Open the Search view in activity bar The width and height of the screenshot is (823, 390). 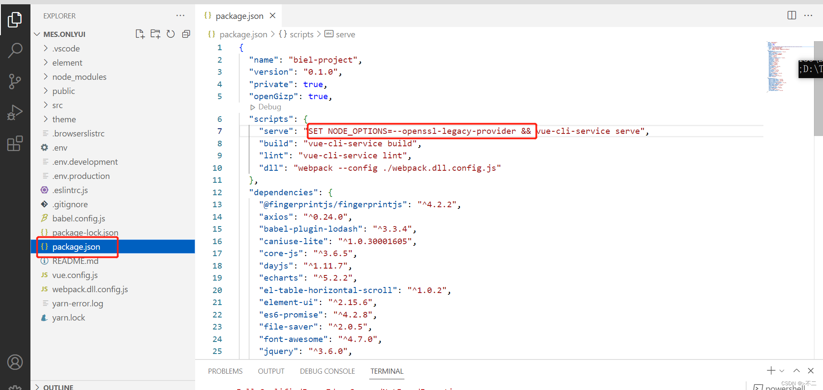click(15, 50)
